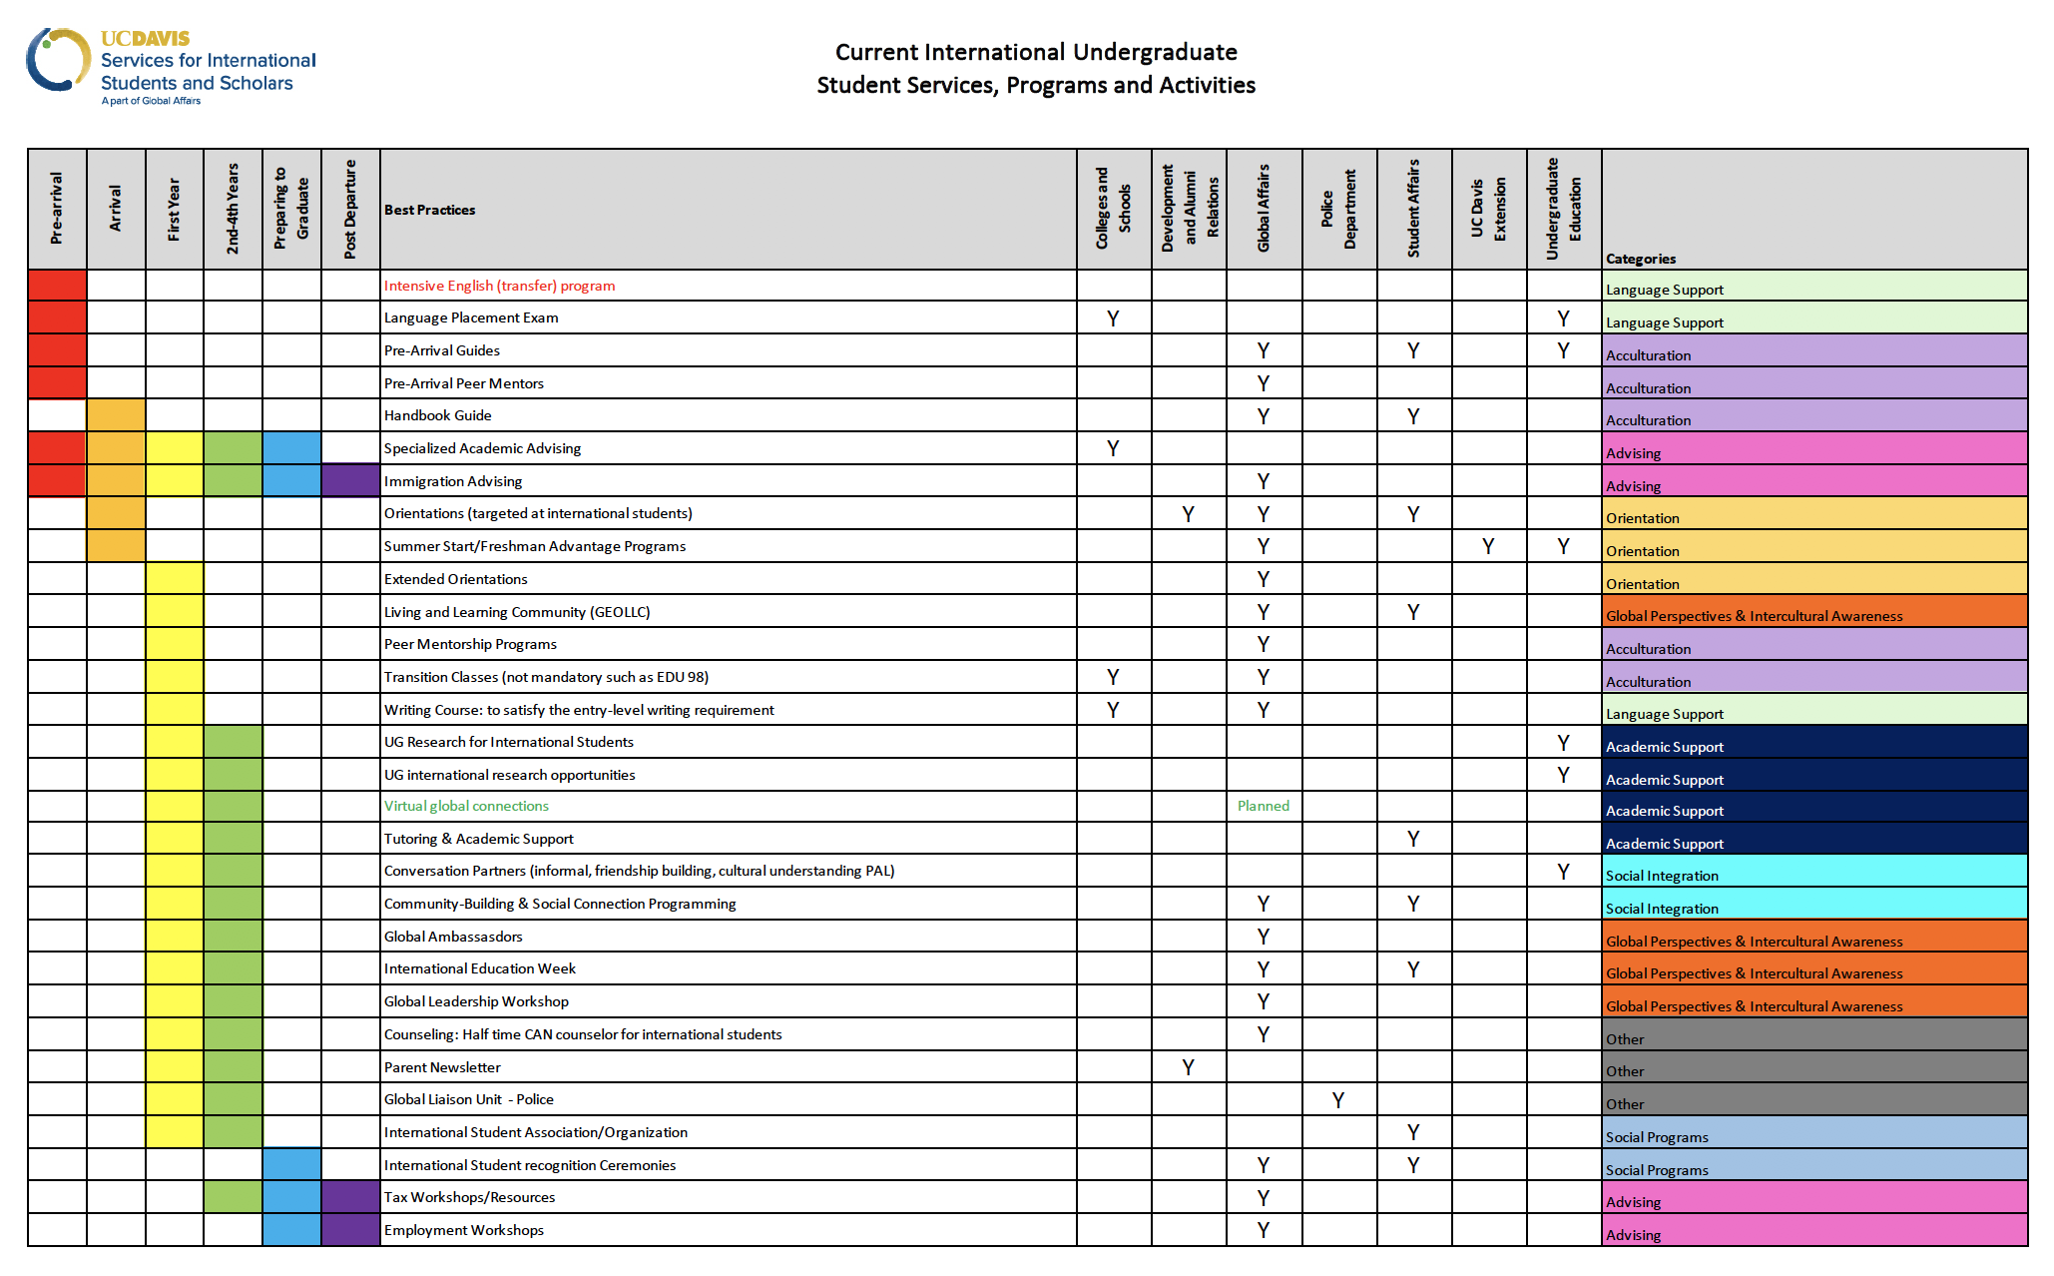Image resolution: width=2054 pixels, height=1276 pixels.
Task: Select the Pre-arrival column header
Action: [57, 209]
